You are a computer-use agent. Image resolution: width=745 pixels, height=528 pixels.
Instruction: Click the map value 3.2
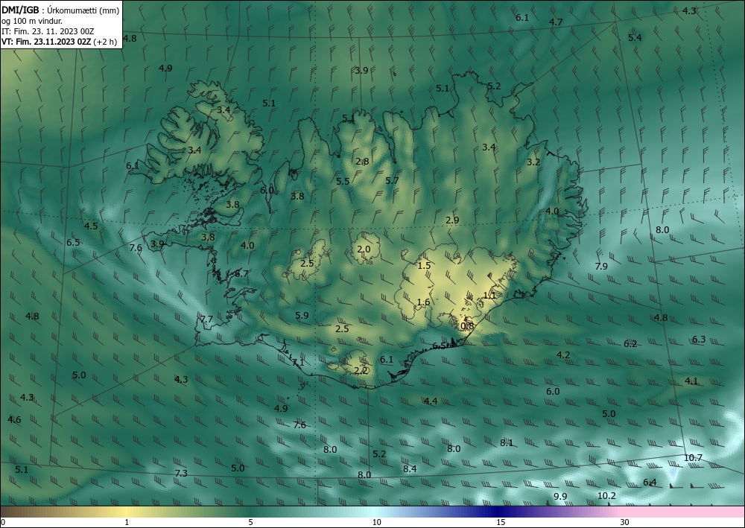coord(533,162)
